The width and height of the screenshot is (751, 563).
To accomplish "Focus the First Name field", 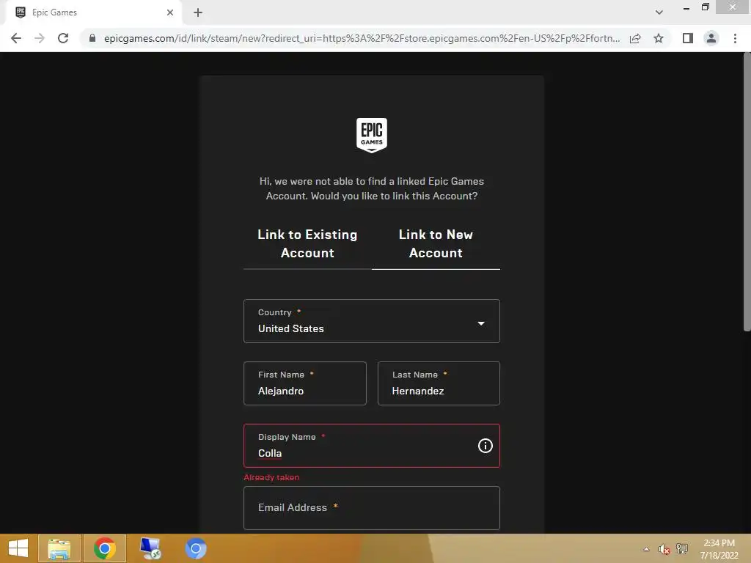I will pos(304,383).
